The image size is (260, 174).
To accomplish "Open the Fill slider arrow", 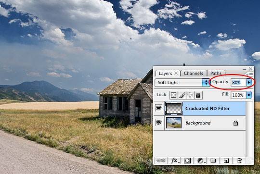I will [249, 95].
